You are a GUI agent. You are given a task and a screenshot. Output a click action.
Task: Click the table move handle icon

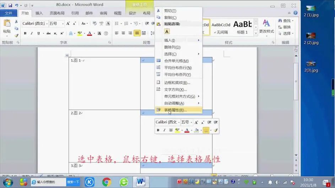tap(67, 55)
